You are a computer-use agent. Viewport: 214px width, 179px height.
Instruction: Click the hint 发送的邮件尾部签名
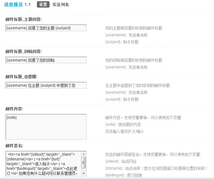[122, 154]
